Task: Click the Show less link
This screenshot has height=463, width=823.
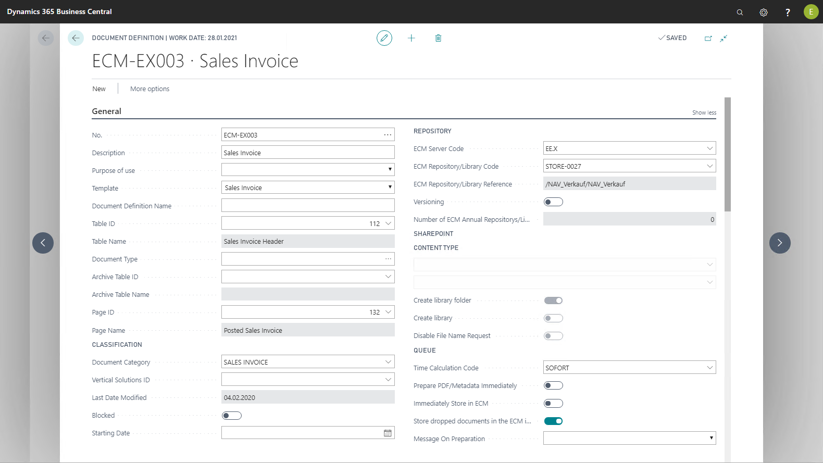Action: coord(704,112)
